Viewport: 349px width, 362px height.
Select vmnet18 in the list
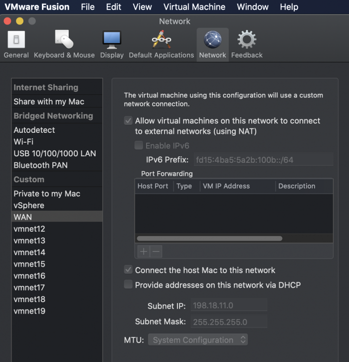[57, 300]
